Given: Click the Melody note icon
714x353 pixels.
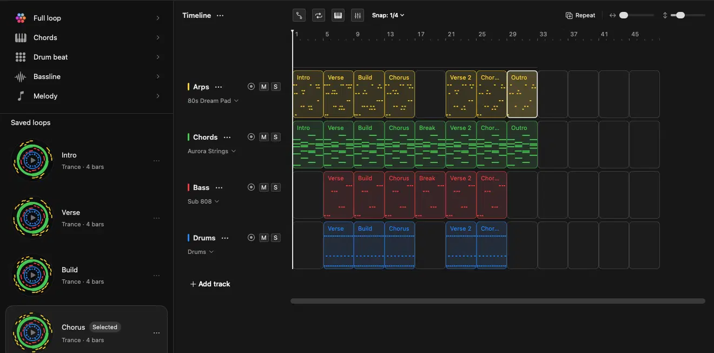Looking at the screenshot, I should click(x=21, y=96).
